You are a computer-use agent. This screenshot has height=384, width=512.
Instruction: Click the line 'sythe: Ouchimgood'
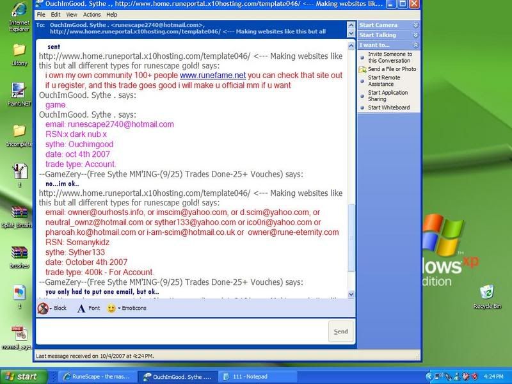(x=79, y=145)
